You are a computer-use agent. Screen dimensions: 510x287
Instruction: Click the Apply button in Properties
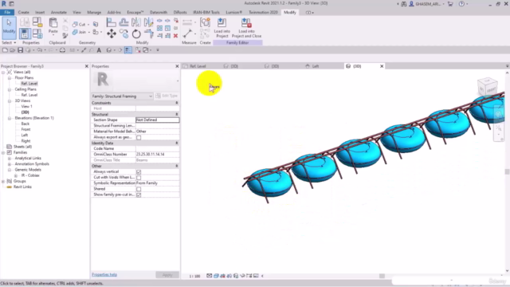tap(167, 275)
